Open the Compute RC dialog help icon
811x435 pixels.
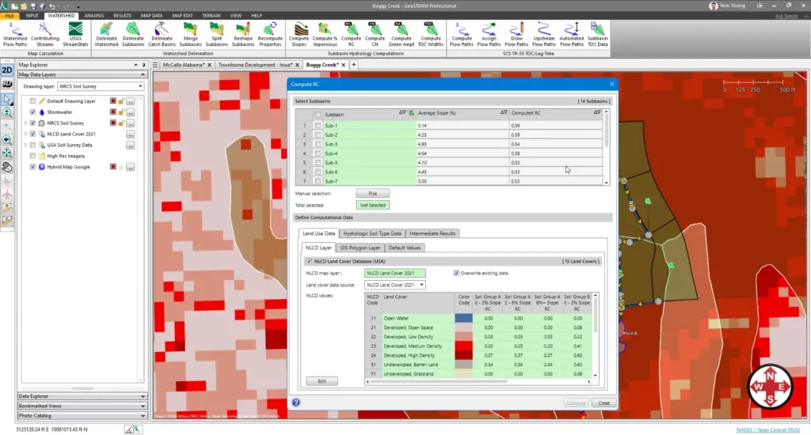point(296,403)
